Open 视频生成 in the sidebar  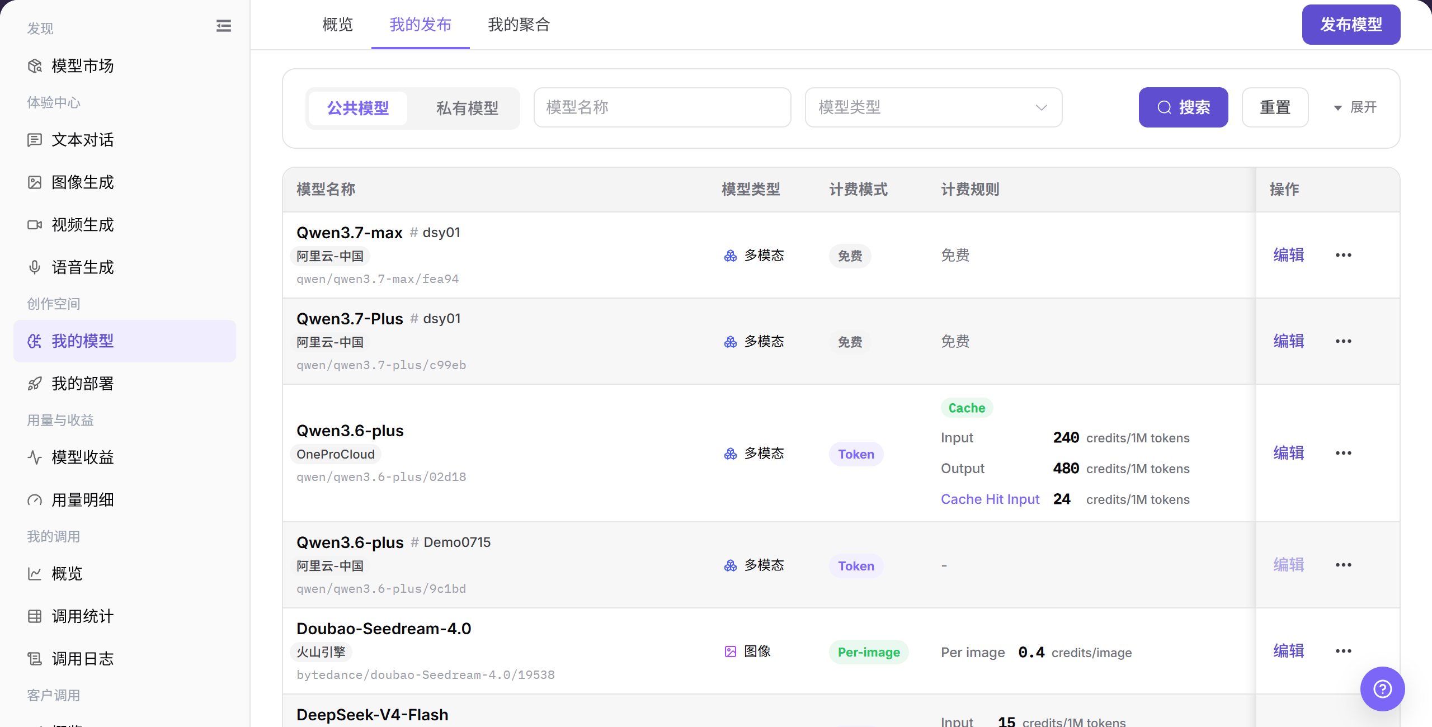pyautogui.click(x=124, y=225)
